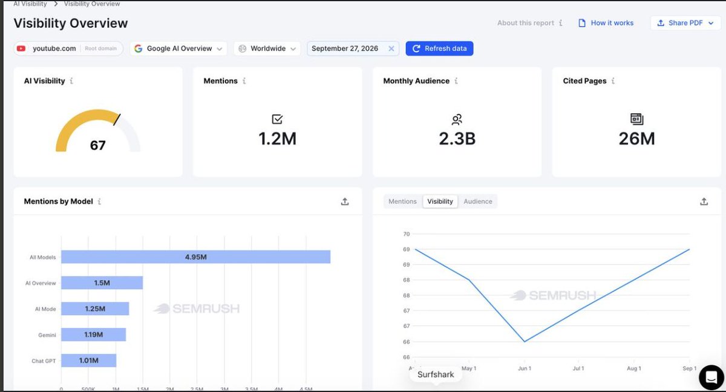Click the Google logo in model selector
Viewport: 726px width, 392px height.
click(x=139, y=48)
